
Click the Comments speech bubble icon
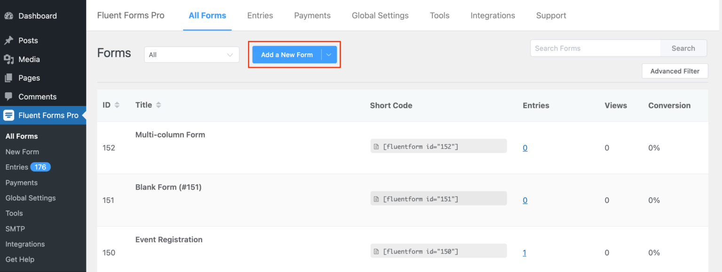[8, 96]
